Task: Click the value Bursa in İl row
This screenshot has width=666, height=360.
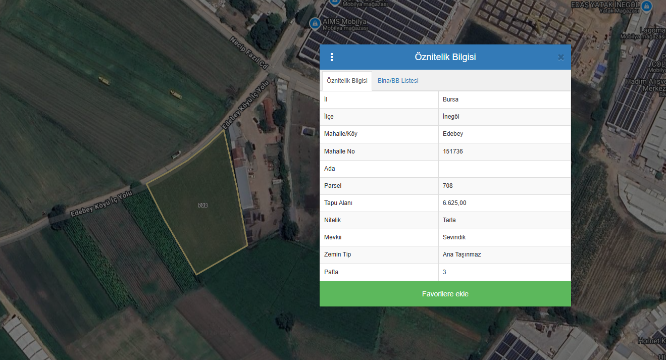Action: point(450,99)
